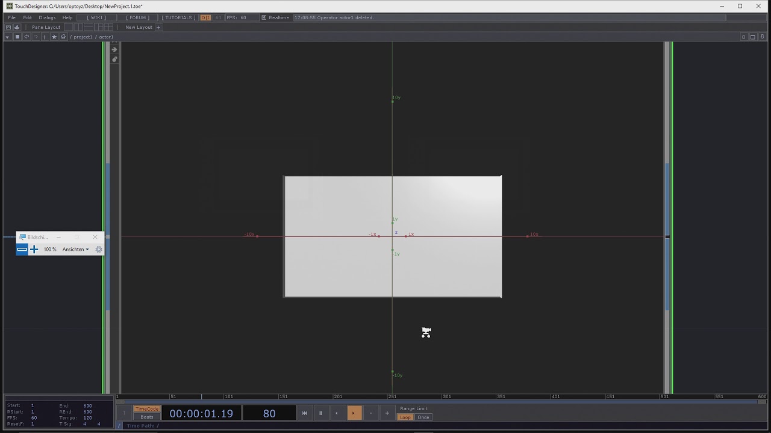Play the timeline in reverse

[337, 413]
